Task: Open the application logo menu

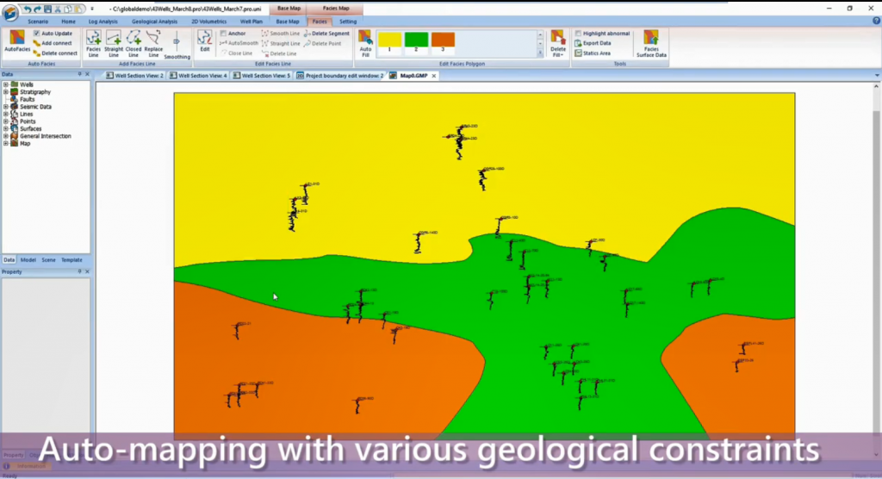Action: point(10,12)
